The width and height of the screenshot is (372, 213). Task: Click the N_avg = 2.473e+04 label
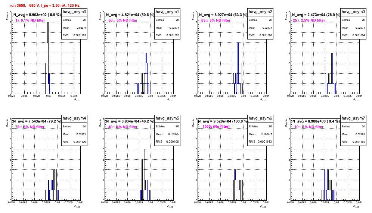point(316,15)
